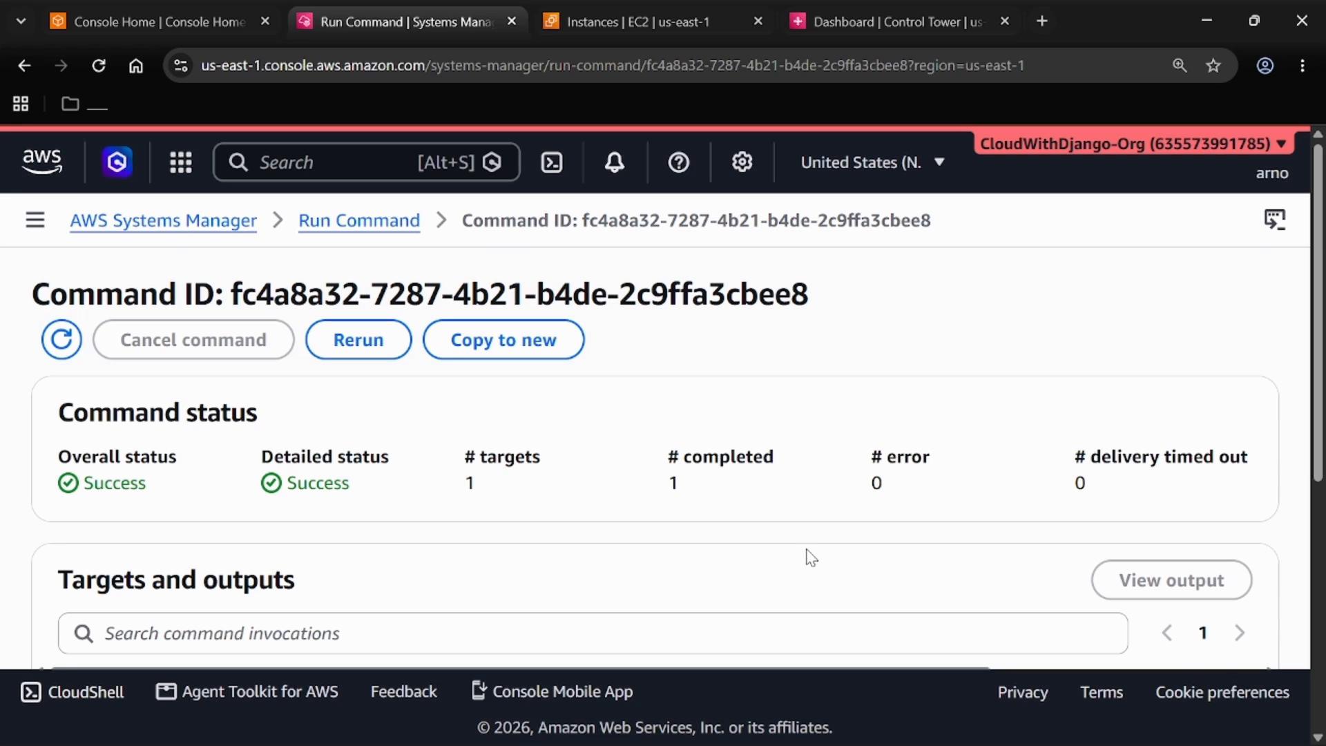The height and width of the screenshot is (746, 1326).
Task: Go back using the browser back arrow
Action: pyautogui.click(x=24, y=66)
